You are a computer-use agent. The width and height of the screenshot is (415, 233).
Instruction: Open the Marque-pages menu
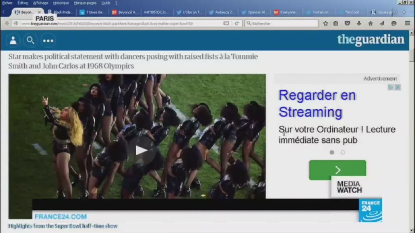coord(85,3)
